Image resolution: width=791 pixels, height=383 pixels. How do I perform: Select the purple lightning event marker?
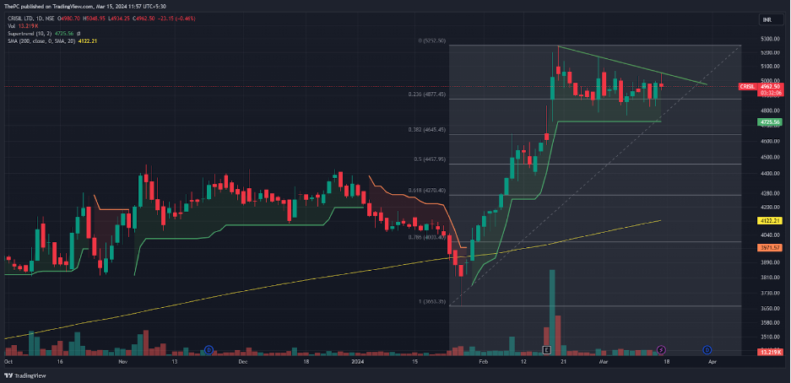pos(661,349)
